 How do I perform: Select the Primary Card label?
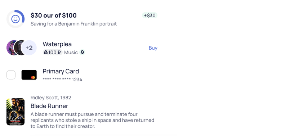point(61,71)
